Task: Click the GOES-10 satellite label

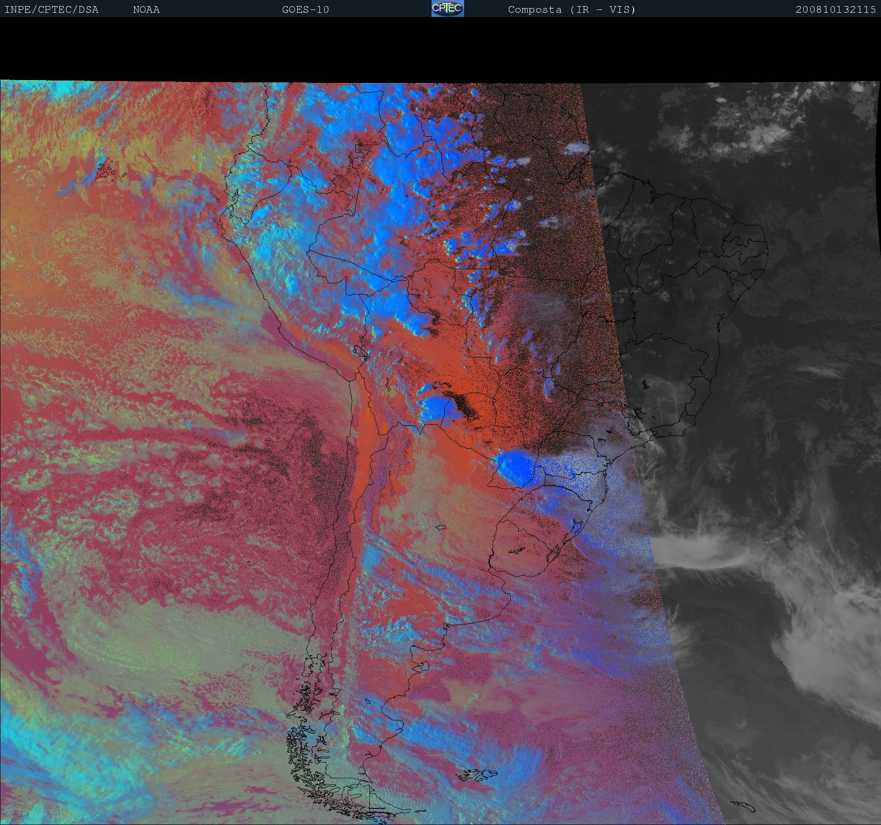Action: point(305,9)
